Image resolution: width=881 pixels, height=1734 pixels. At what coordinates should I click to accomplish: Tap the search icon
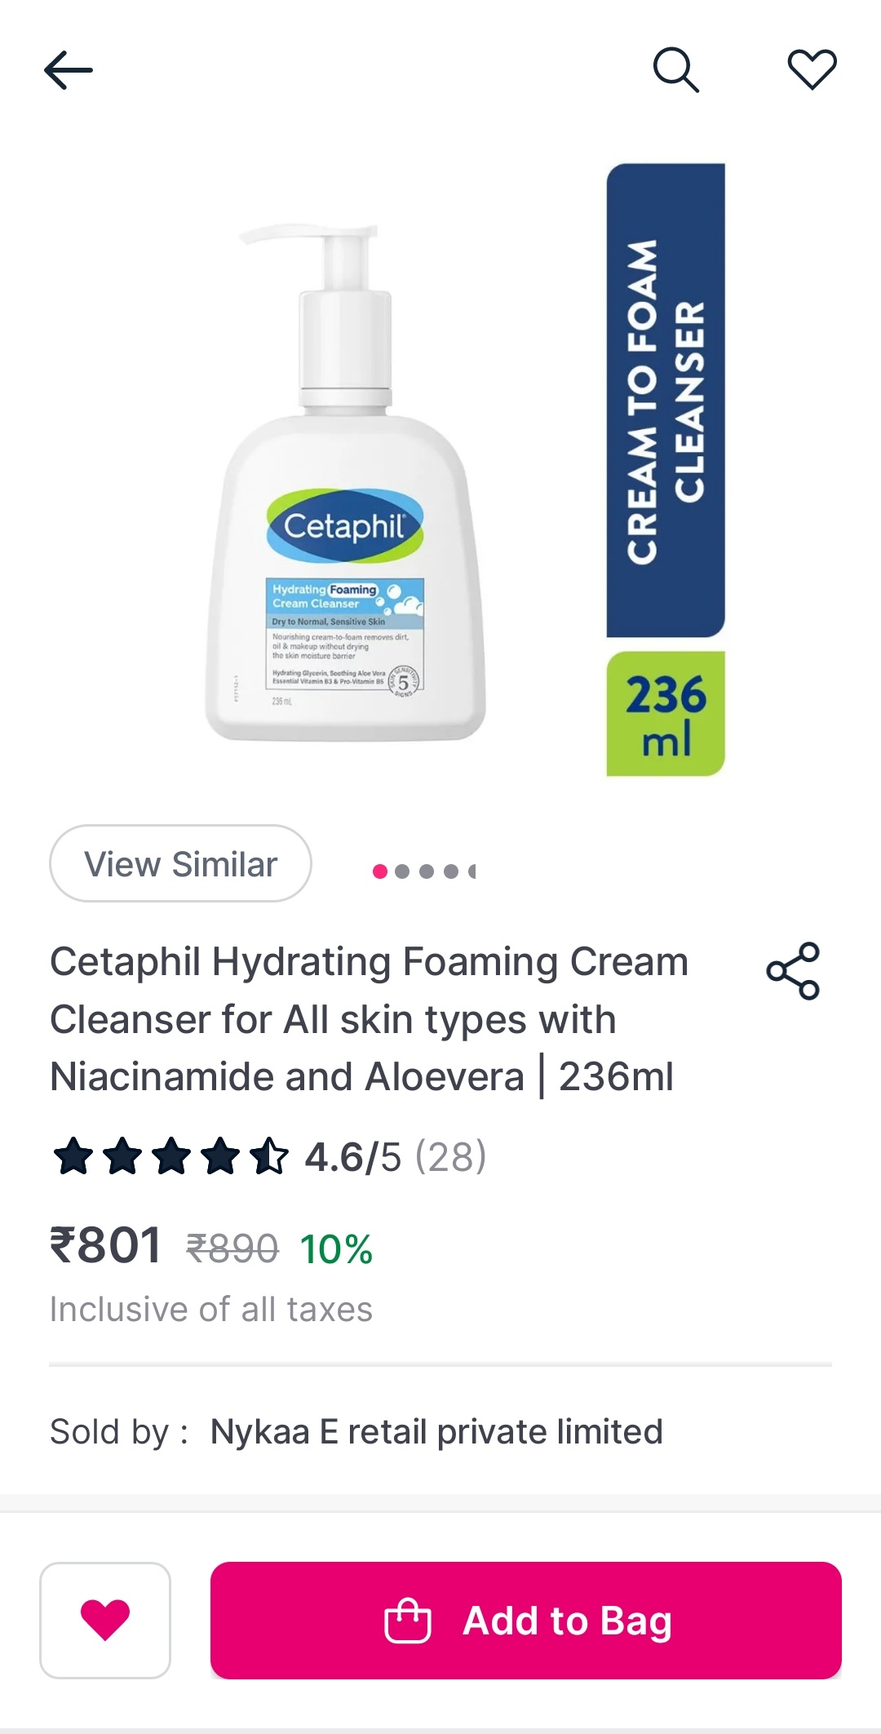coord(677,70)
